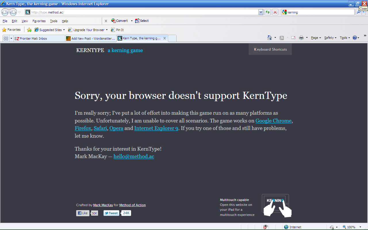The width and height of the screenshot is (368, 230).
Task: Open the Method of Action footer link
Action: pyautogui.click(x=133, y=205)
